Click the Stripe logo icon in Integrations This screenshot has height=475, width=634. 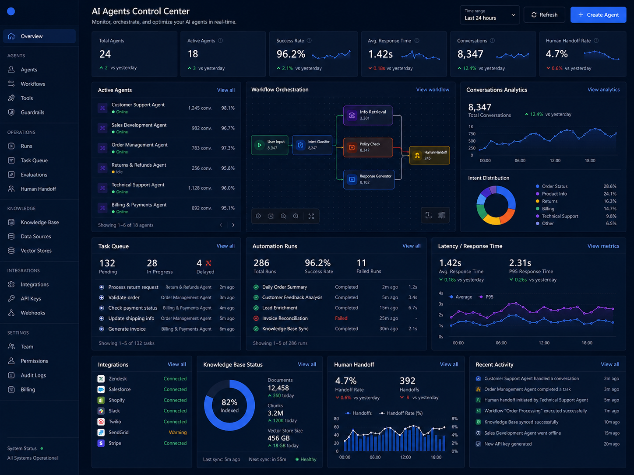[x=101, y=443]
